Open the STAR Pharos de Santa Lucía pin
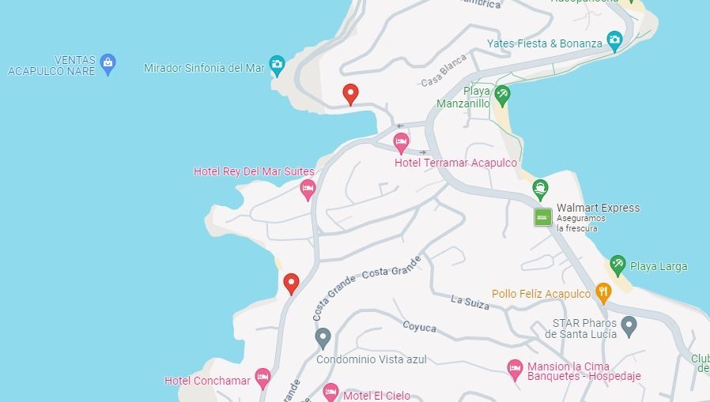The image size is (710, 402). 629,326
